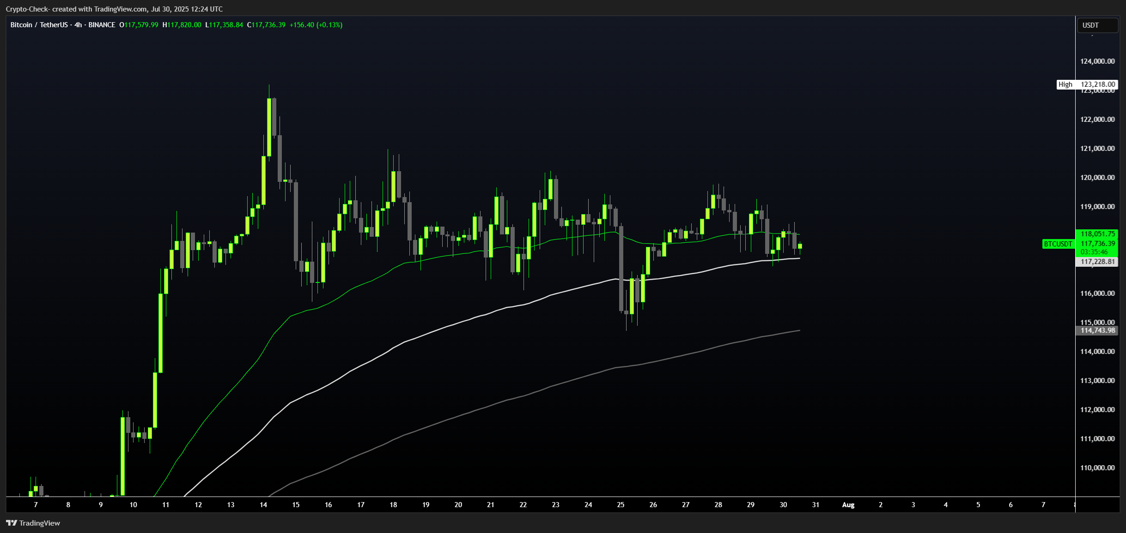
Task: Click the Aug label on time axis
Action: click(848, 505)
